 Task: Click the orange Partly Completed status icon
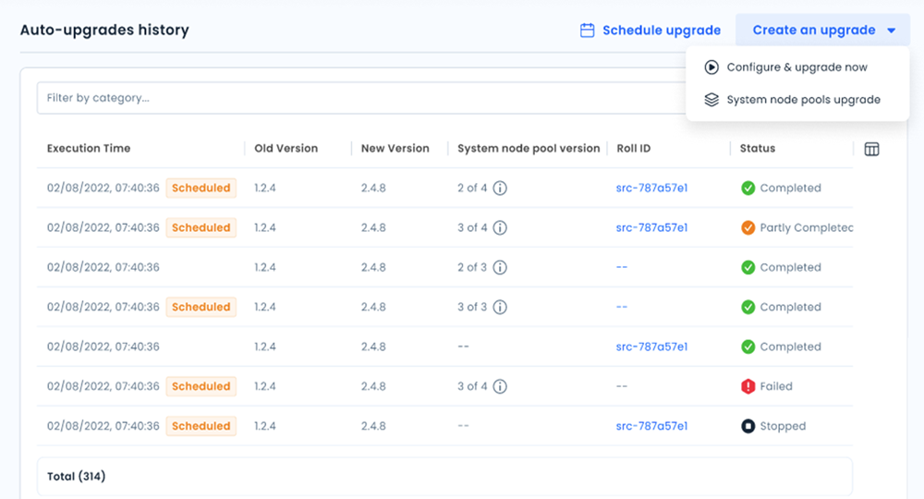(x=748, y=228)
